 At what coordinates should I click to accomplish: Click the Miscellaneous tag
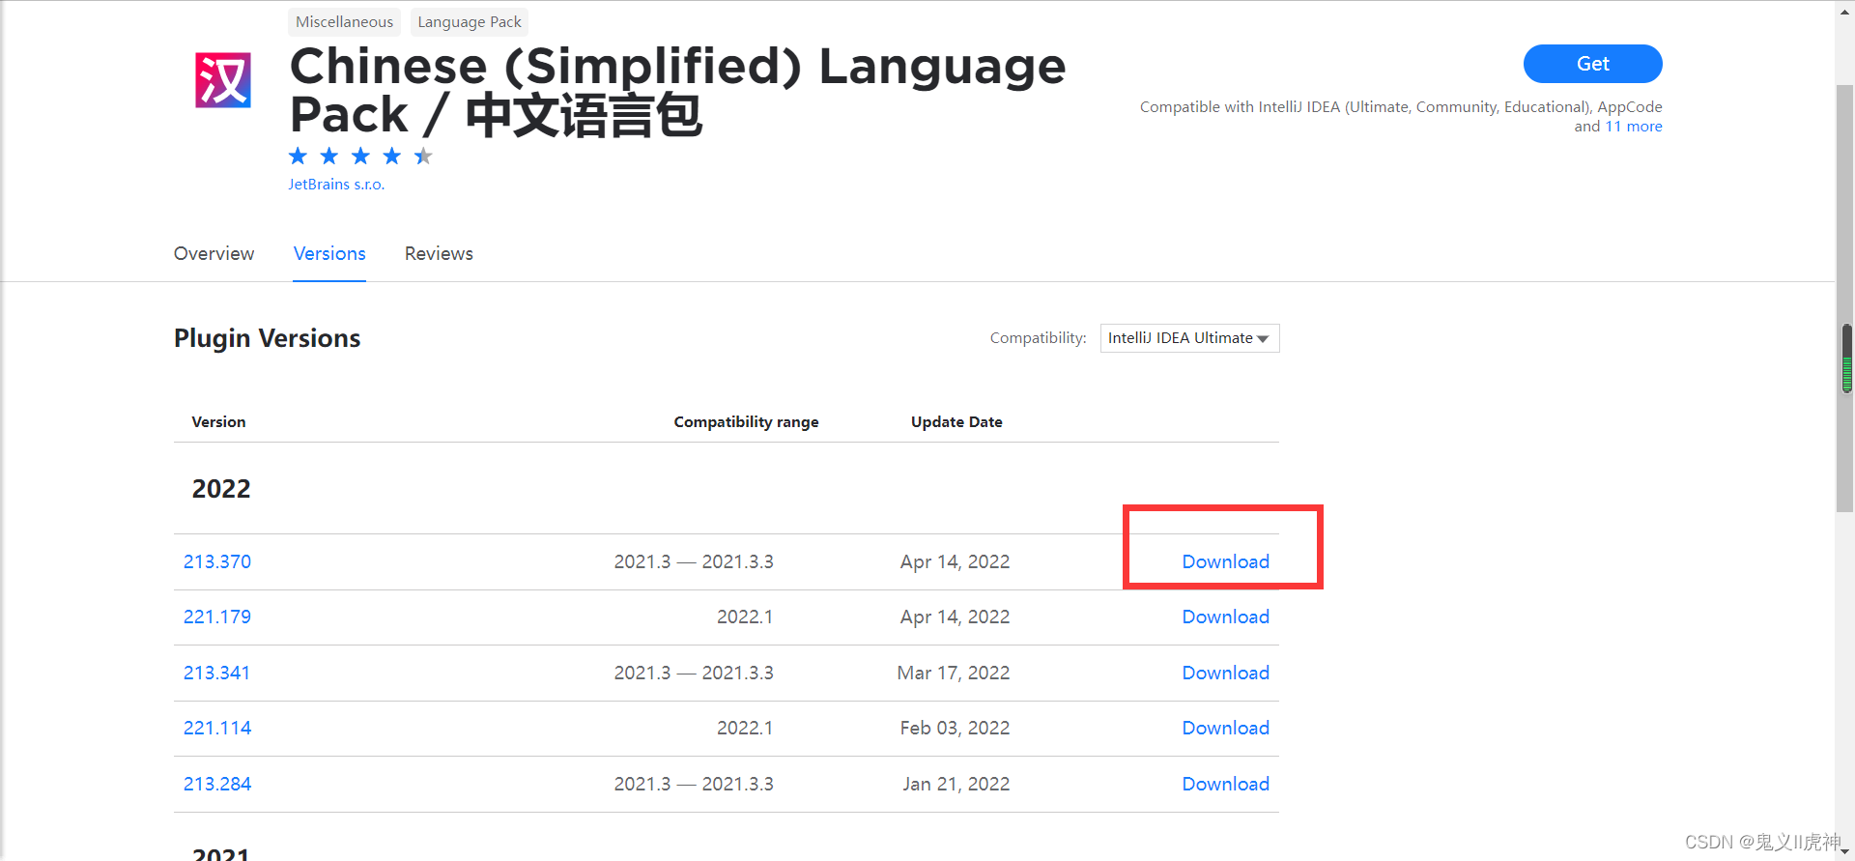(x=344, y=21)
